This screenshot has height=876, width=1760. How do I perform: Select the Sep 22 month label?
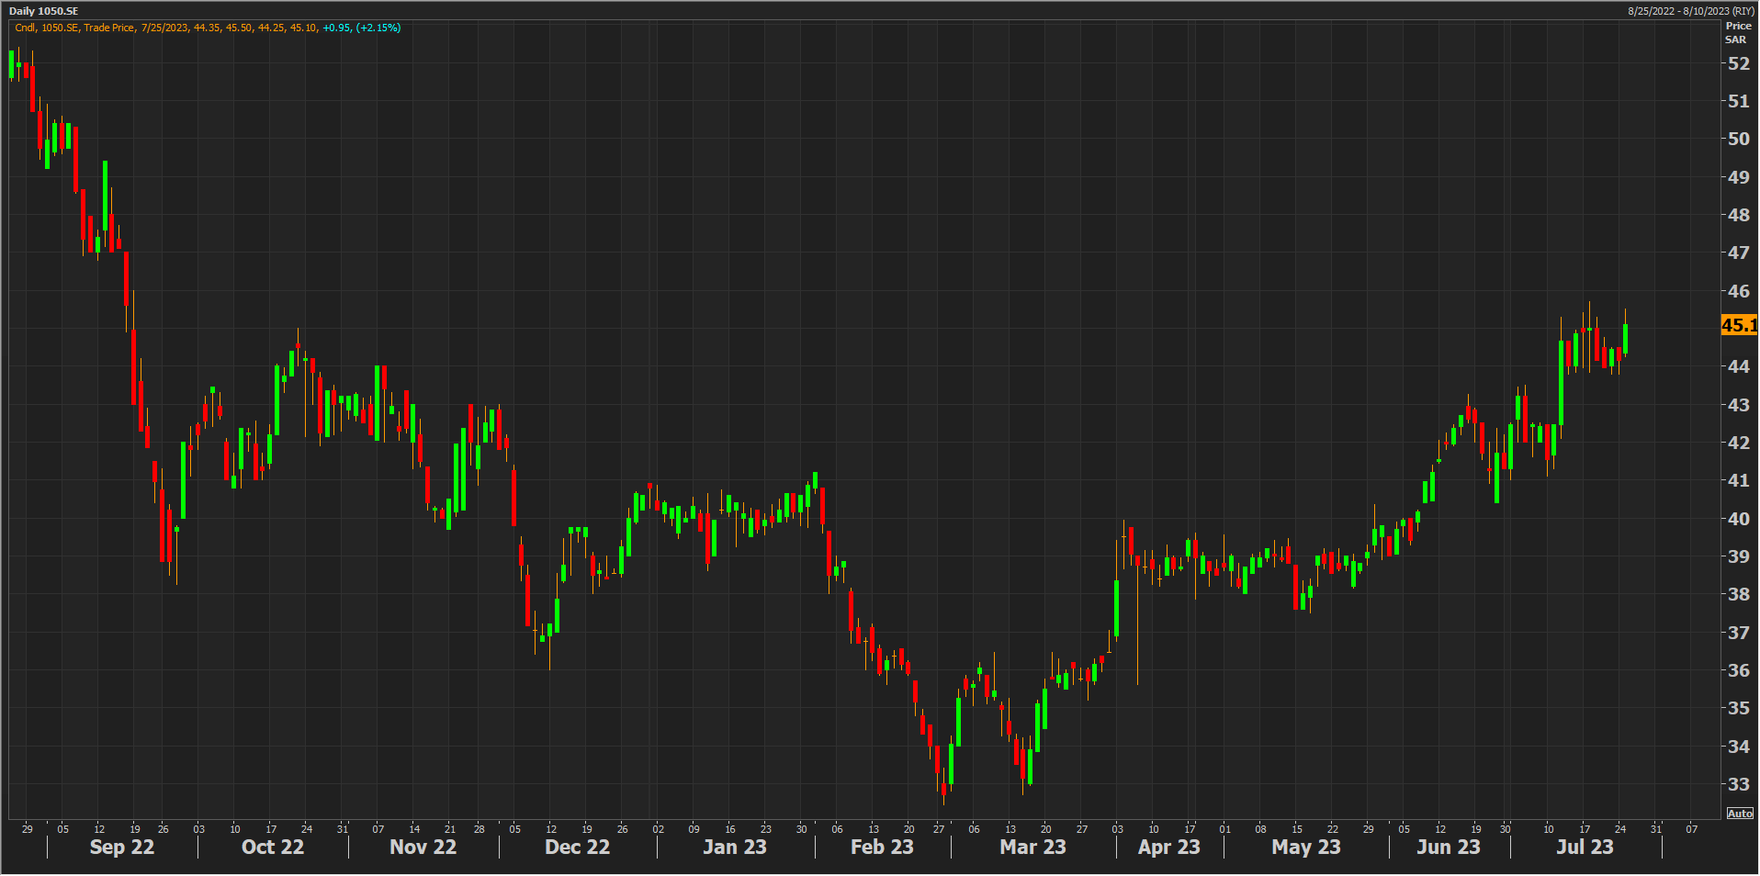pyautogui.click(x=121, y=847)
